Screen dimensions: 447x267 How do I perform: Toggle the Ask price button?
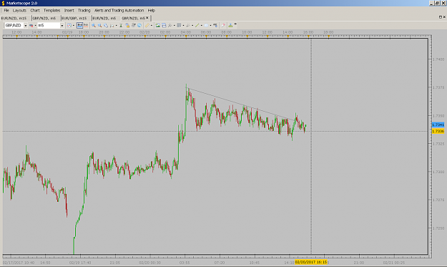86,25
